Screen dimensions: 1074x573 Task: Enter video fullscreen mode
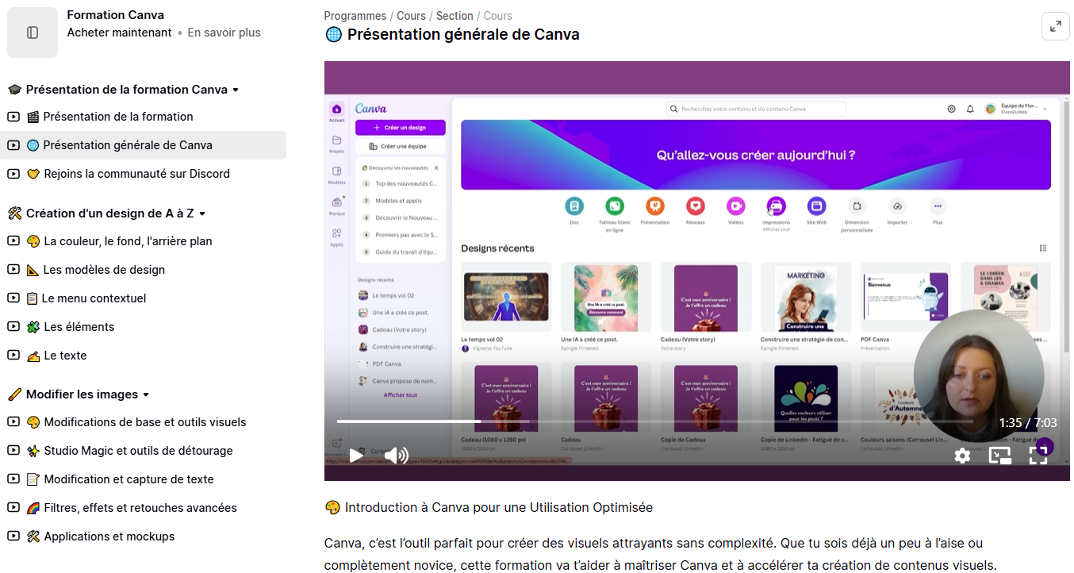tap(1038, 456)
